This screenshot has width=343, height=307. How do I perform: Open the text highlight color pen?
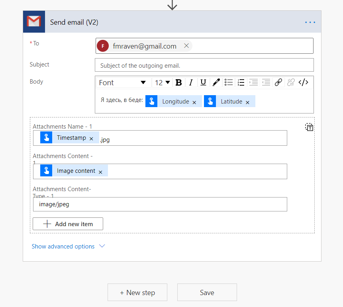(x=216, y=82)
